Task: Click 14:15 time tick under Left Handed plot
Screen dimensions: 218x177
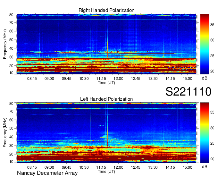Action: [x=170, y=167]
